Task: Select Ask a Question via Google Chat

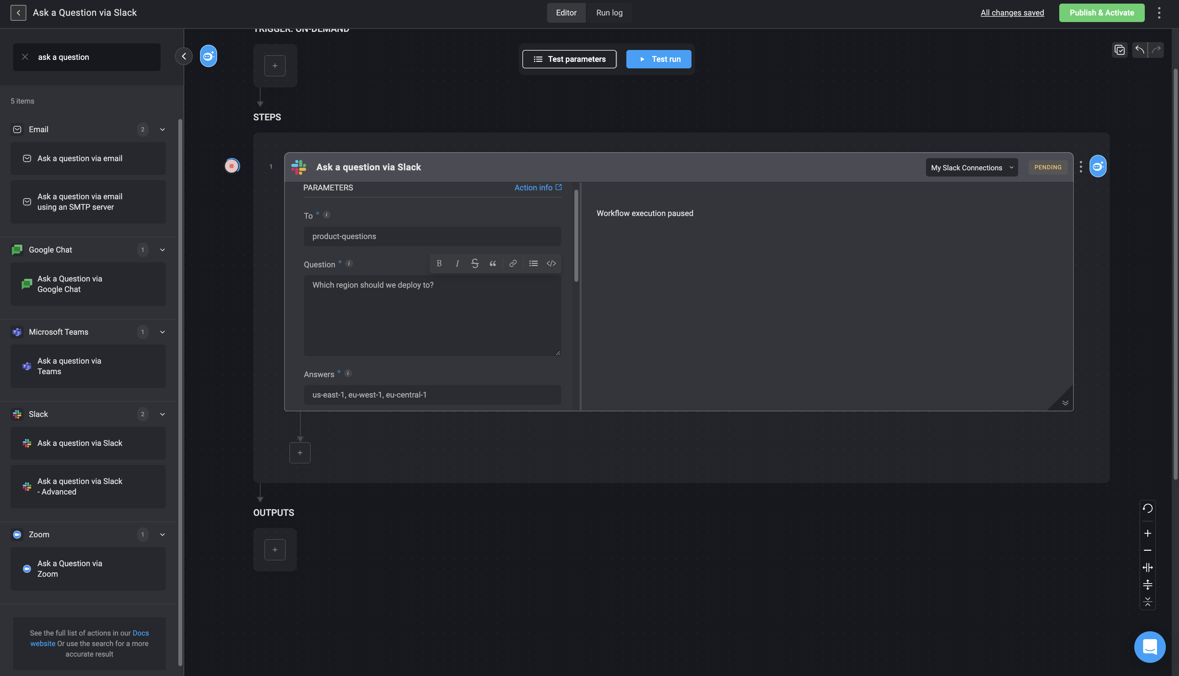Action: [x=88, y=284]
